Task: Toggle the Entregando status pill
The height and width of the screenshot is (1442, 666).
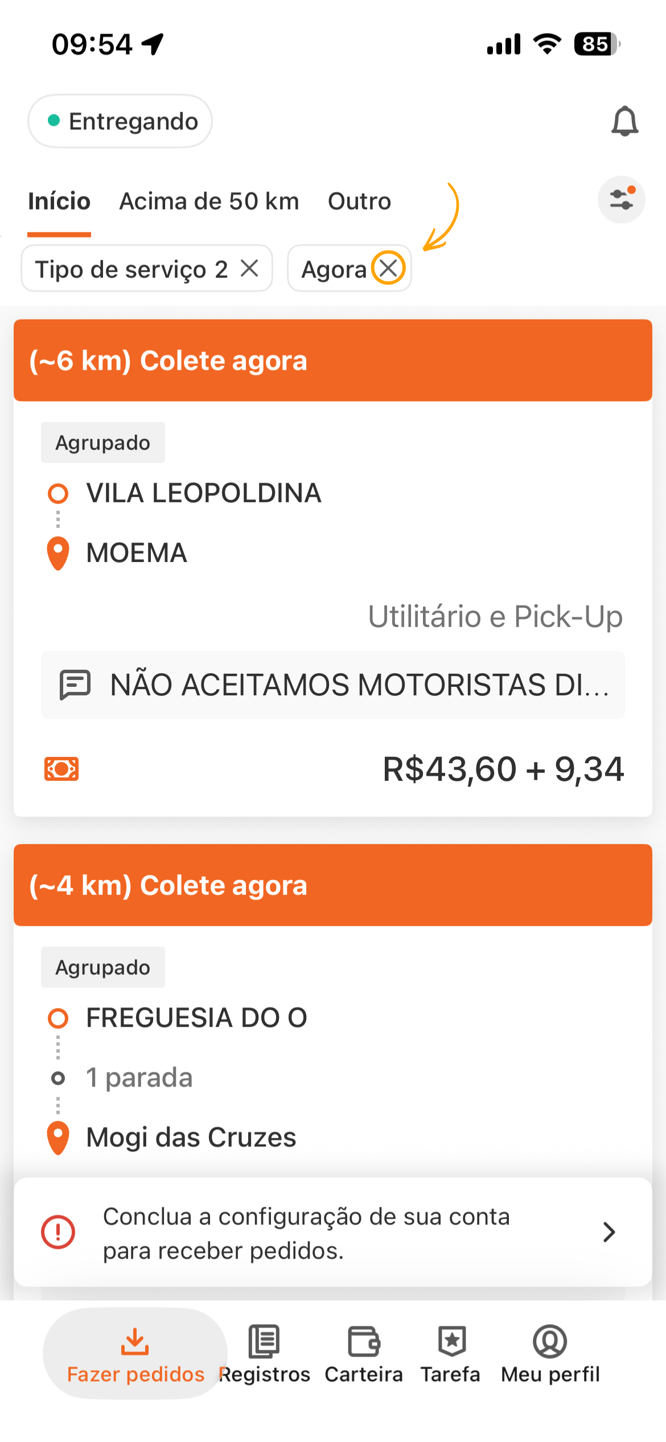Action: point(120,121)
